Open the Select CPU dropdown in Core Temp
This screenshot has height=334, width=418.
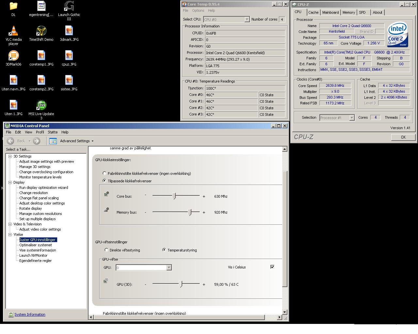[x=247, y=20]
